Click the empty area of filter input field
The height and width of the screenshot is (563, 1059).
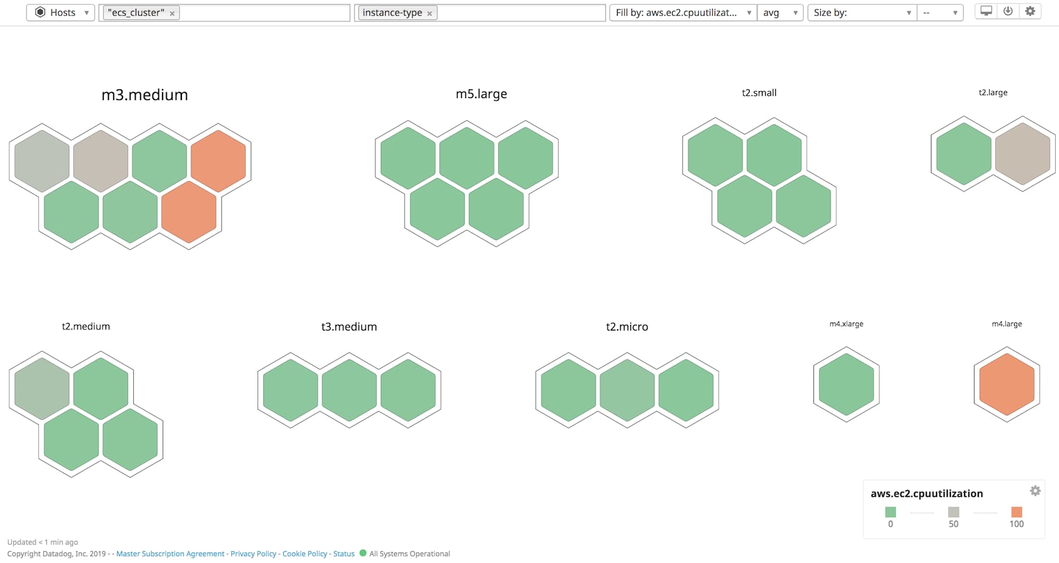click(x=263, y=12)
